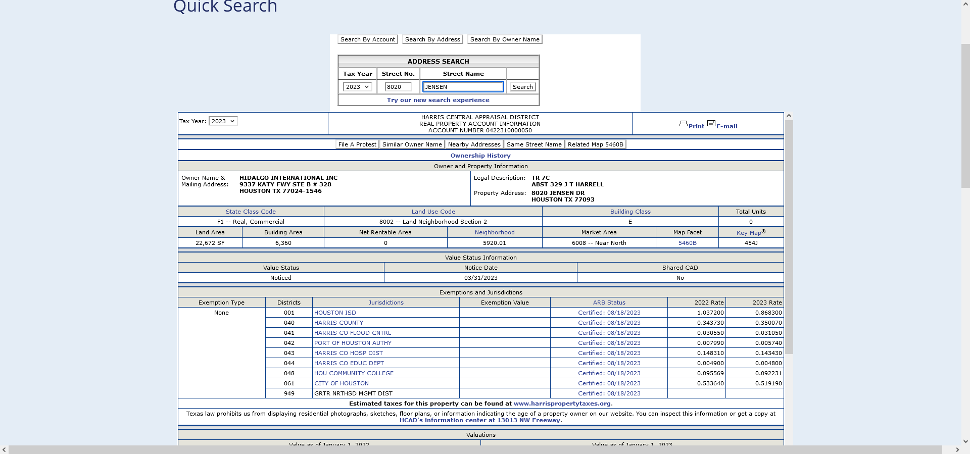Click inner frame scroll-up arrow
This screenshot has width=970, height=454.
pyautogui.click(x=789, y=116)
